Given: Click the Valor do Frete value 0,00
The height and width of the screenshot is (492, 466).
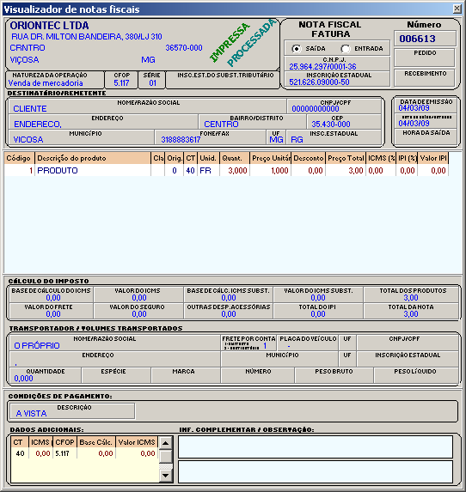Looking at the screenshot, I should coord(53,313).
